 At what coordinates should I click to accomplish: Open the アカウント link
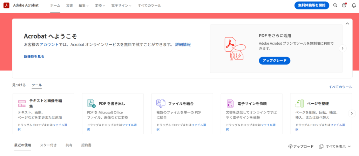(x=49, y=45)
